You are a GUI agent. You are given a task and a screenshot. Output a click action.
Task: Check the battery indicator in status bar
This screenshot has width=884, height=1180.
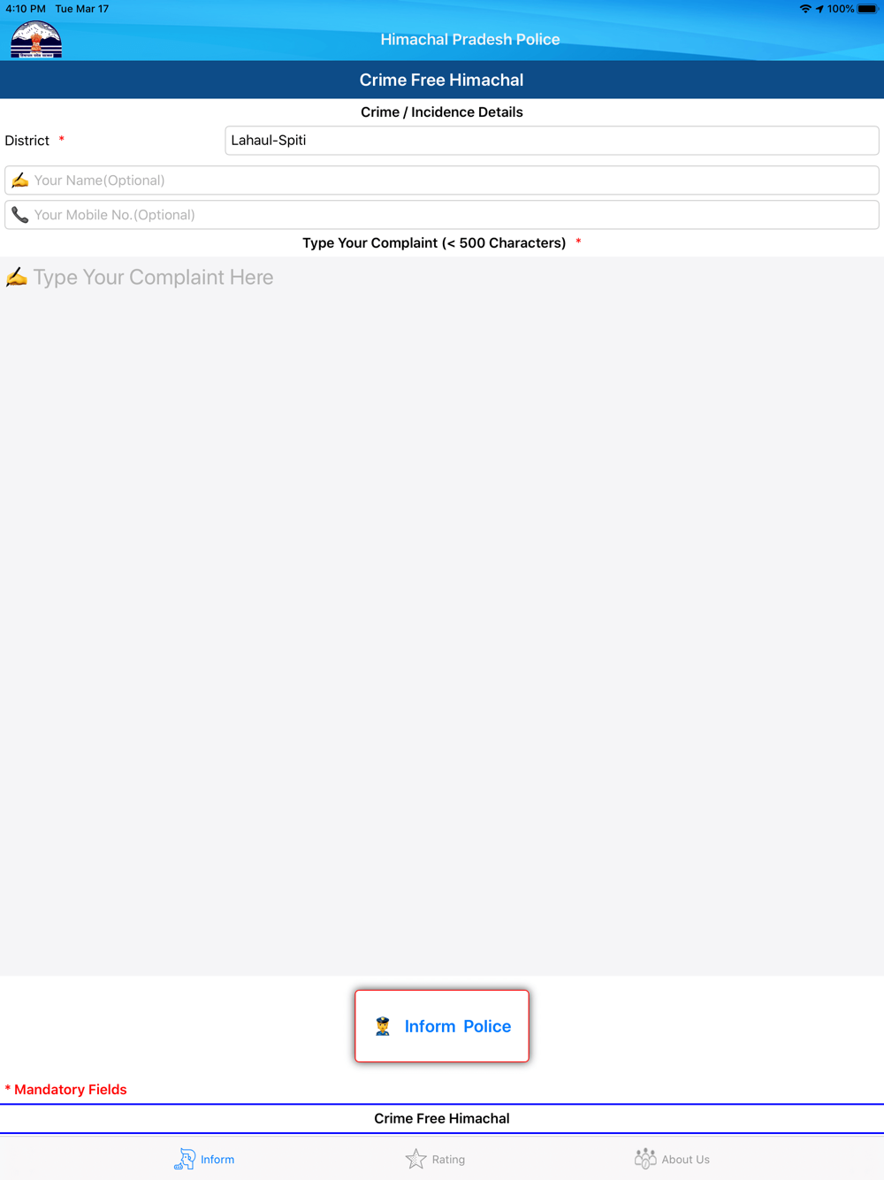point(867,9)
